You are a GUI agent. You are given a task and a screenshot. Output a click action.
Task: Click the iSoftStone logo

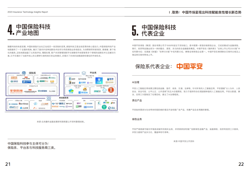(x=23, y=104)
